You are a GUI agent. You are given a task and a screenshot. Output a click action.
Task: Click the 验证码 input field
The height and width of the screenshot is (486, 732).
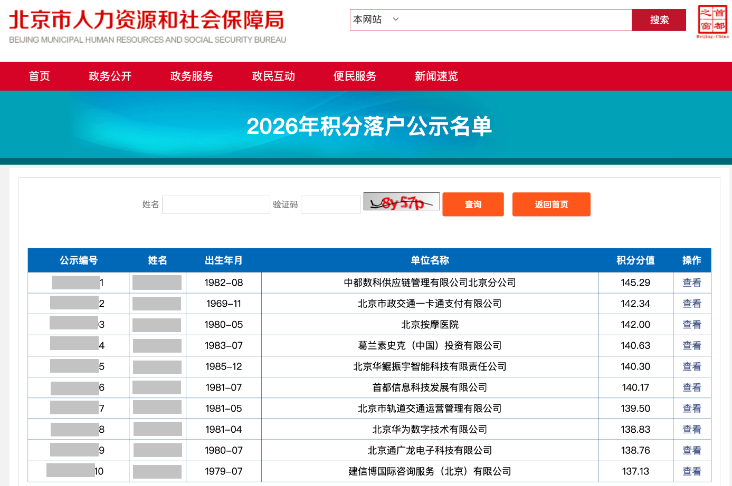click(330, 205)
